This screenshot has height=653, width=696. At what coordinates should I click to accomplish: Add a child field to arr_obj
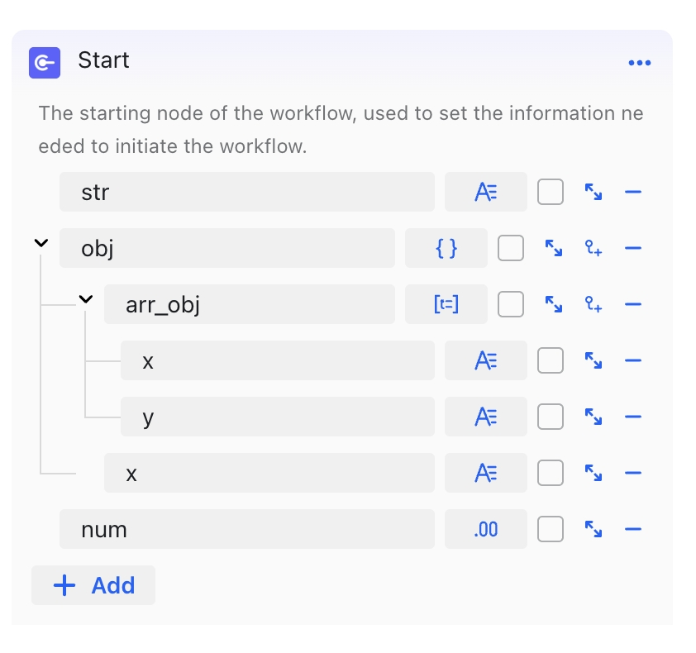click(593, 305)
